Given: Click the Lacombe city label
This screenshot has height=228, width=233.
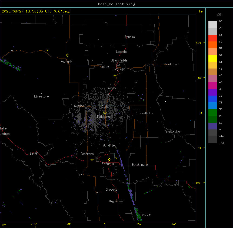Looking at the screenshot, I should pos(122,52).
